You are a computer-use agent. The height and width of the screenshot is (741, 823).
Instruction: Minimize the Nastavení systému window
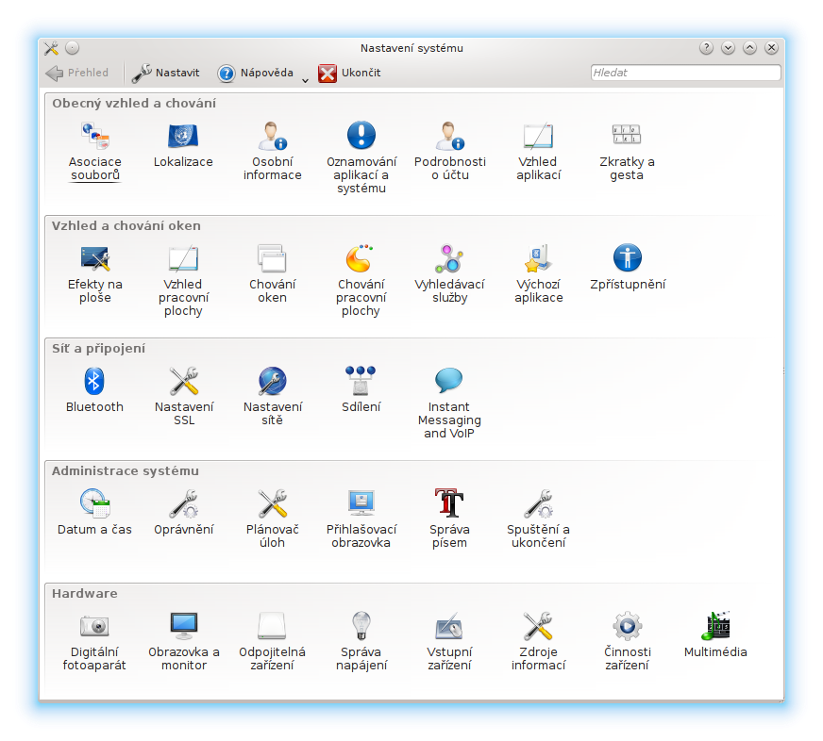728,48
